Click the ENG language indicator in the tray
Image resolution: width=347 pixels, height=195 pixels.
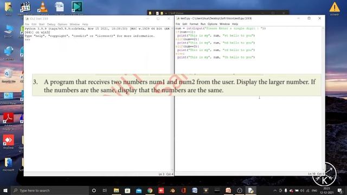314,190
